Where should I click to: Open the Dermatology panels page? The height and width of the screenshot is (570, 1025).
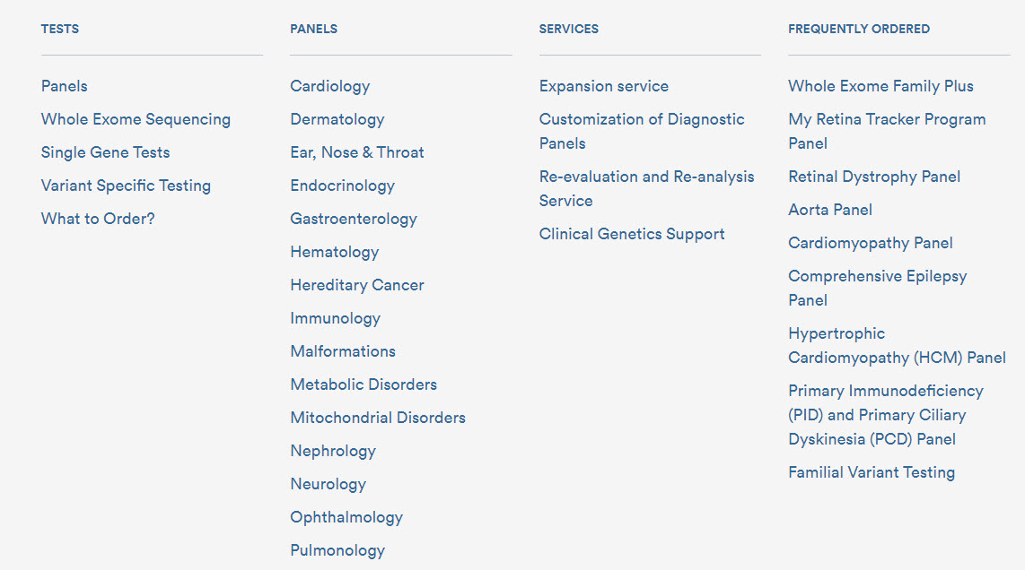[x=337, y=119]
